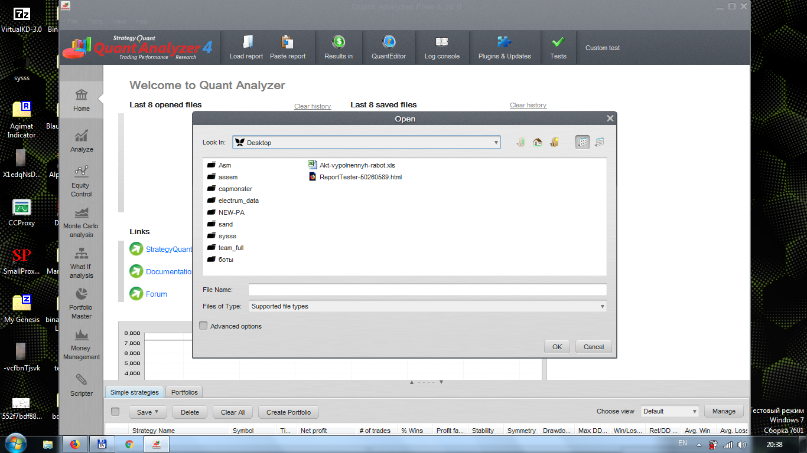The width and height of the screenshot is (807, 453).
Task: Select the electrum_data folder
Action: pos(233,201)
